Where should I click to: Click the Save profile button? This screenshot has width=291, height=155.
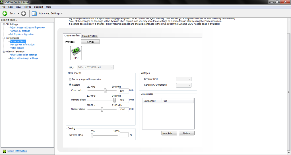[90, 42]
